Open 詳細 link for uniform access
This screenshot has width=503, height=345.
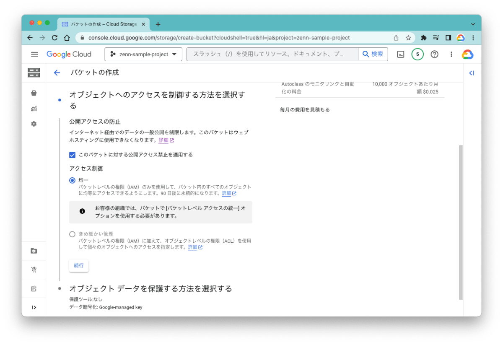(229, 194)
